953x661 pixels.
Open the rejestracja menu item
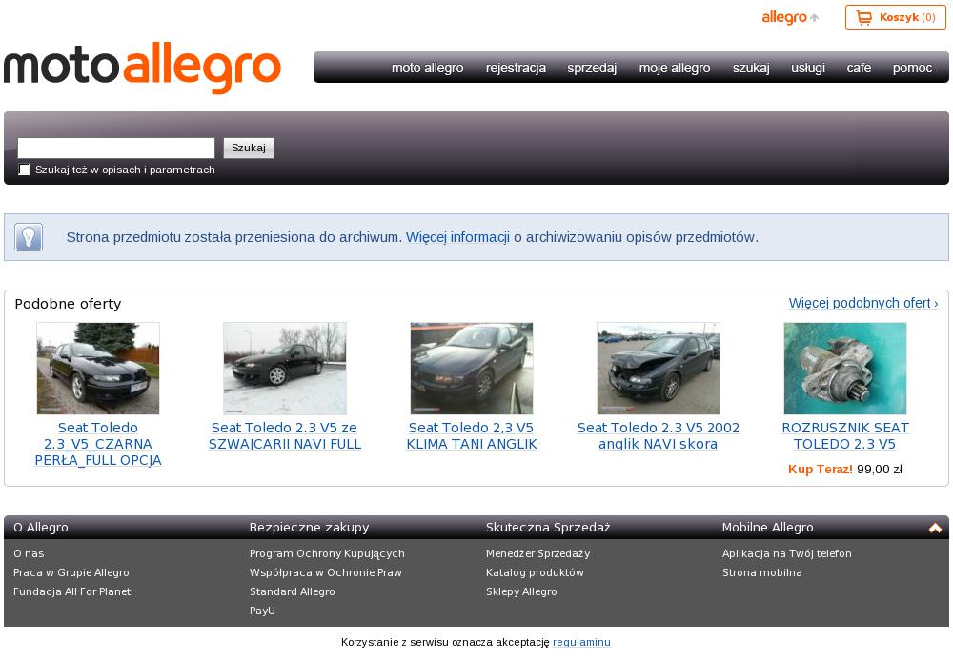click(x=516, y=68)
